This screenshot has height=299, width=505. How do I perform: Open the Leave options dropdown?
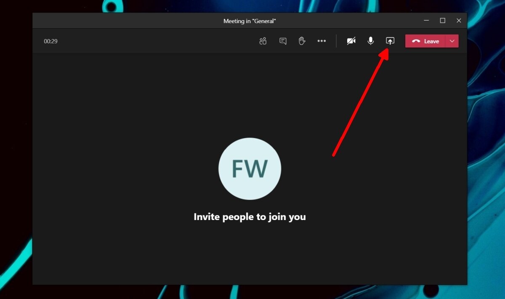click(x=452, y=41)
